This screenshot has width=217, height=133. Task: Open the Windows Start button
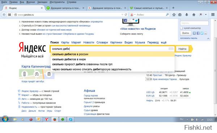point(5,119)
